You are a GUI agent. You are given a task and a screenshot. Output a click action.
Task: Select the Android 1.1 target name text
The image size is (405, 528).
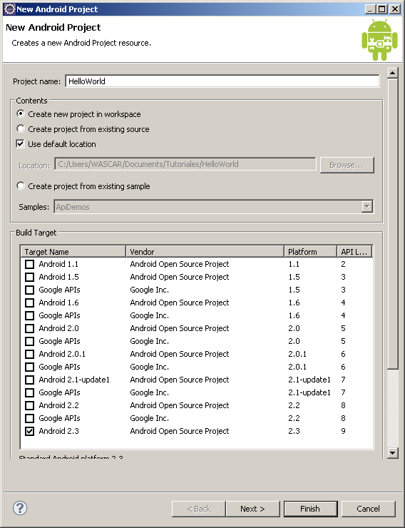[x=58, y=264]
